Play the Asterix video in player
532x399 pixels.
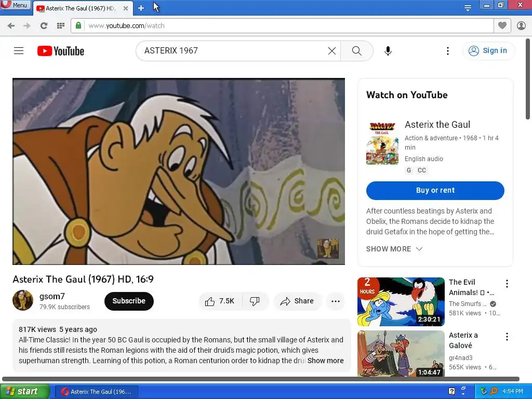click(179, 171)
